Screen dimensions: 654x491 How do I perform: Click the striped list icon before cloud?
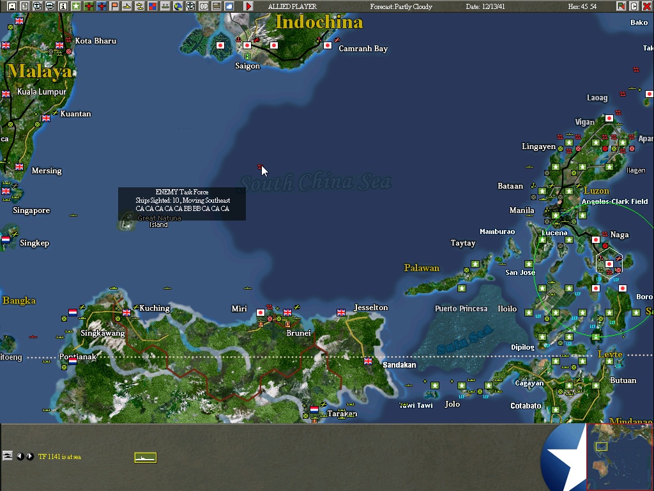[217, 6]
